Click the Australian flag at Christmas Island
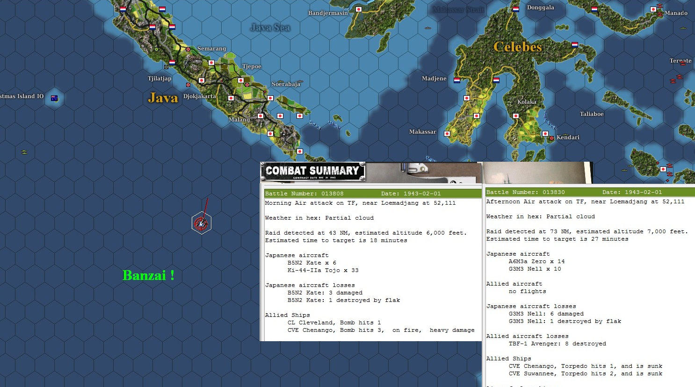The width and height of the screenshot is (695, 387). click(x=54, y=98)
